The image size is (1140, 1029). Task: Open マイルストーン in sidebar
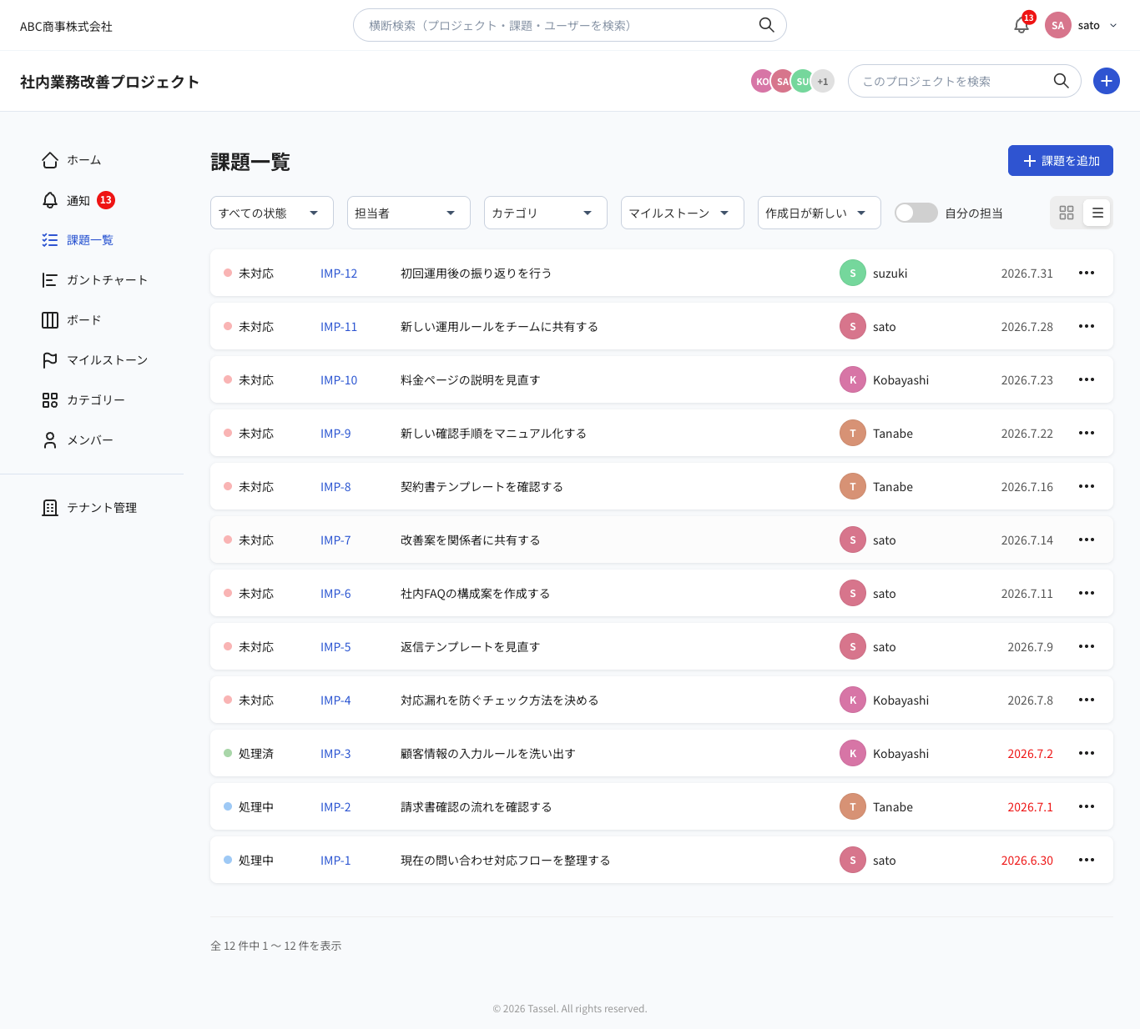(x=95, y=360)
